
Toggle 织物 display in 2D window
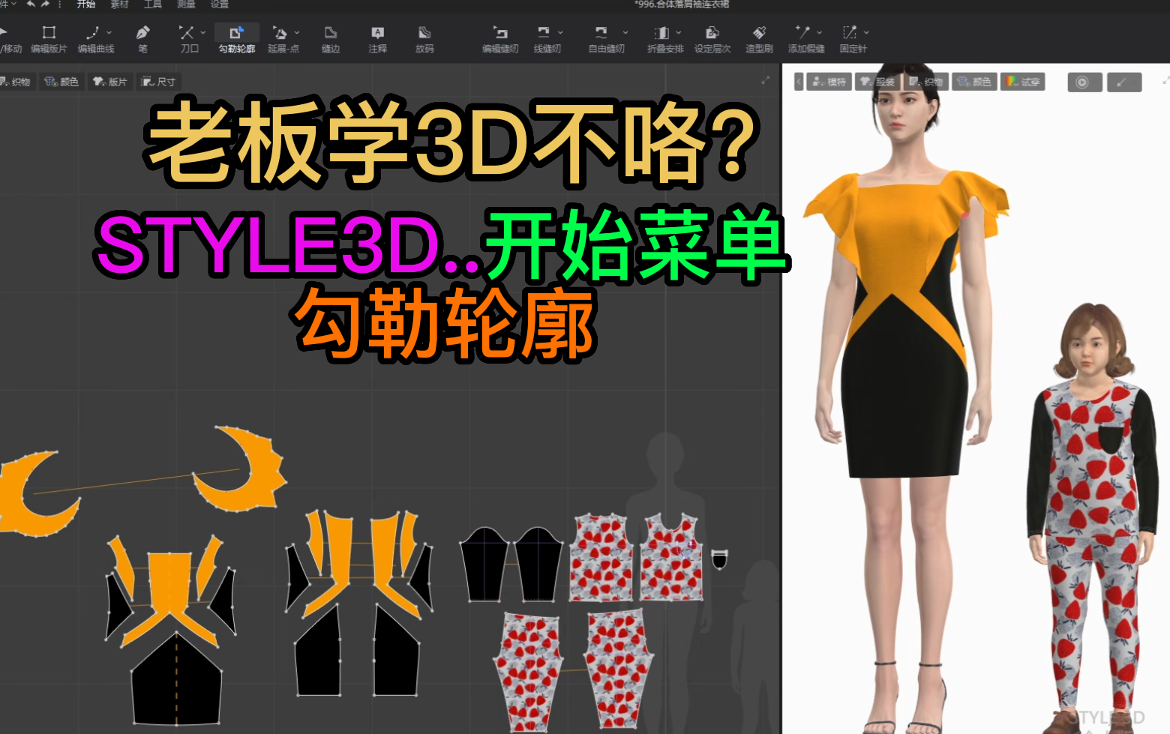[x=16, y=82]
